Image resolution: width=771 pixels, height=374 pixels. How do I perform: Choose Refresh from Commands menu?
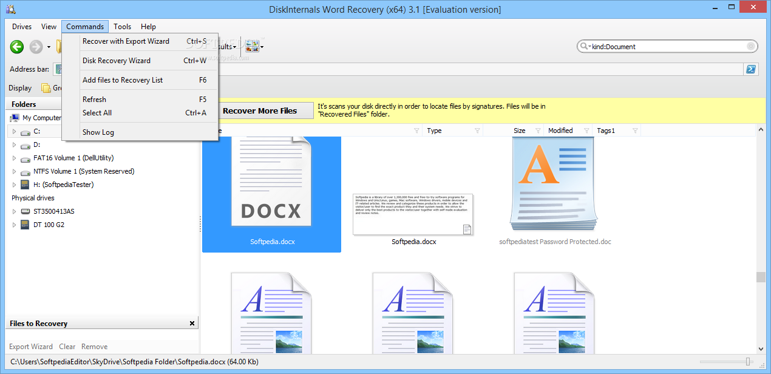(140, 100)
